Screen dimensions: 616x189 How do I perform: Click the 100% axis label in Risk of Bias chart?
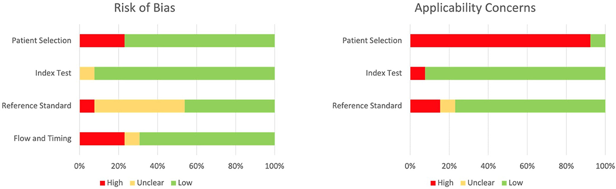click(x=274, y=166)
